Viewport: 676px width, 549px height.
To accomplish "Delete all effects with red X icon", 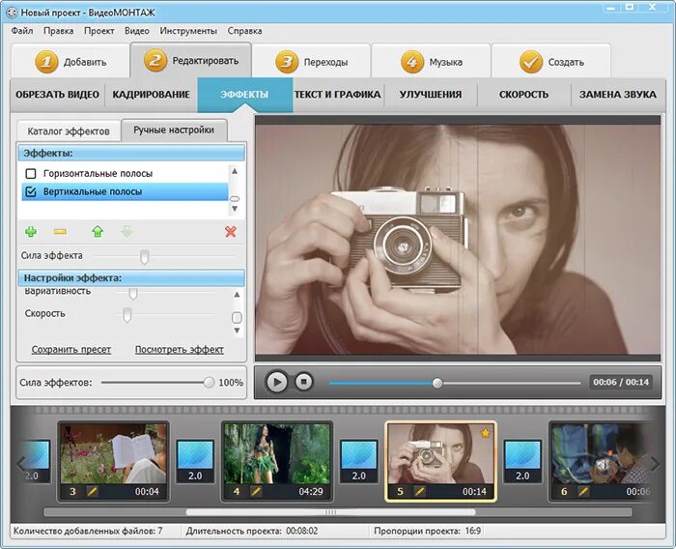I will [231, 232].
